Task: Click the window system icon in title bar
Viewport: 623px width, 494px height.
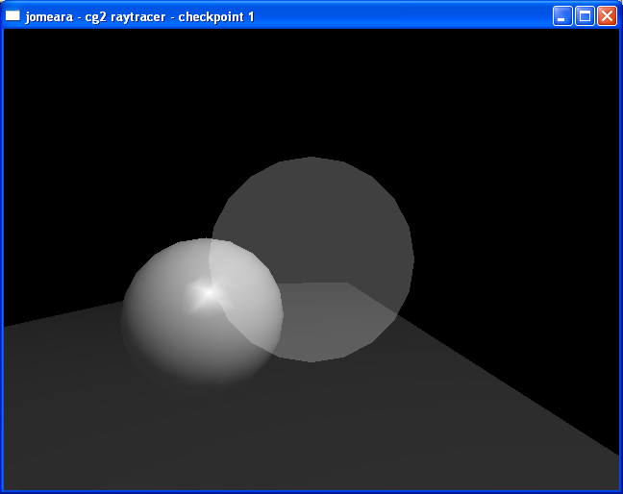Action: click(12, 16)
